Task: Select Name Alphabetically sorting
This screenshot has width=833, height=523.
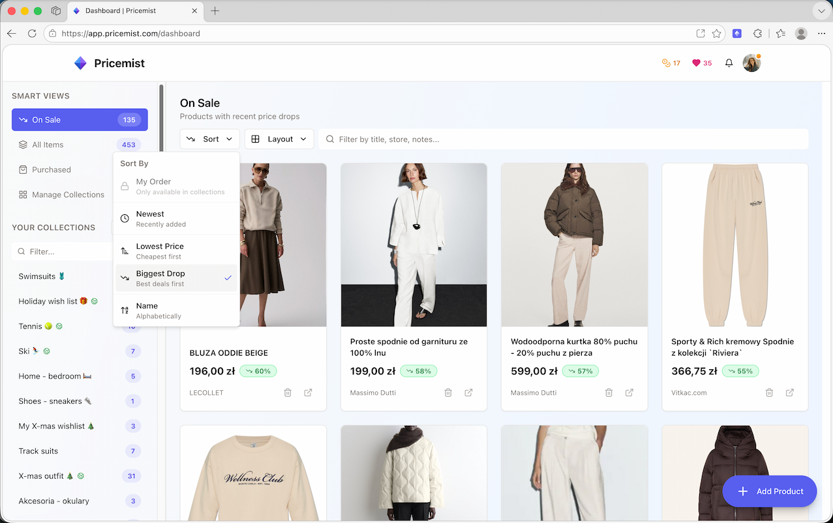Action: point(159,310)
